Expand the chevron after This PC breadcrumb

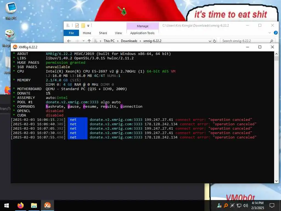point(118,41)
